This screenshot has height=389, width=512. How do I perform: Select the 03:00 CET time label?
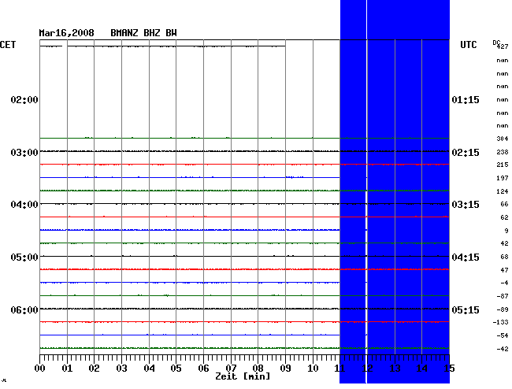(24, 153)
